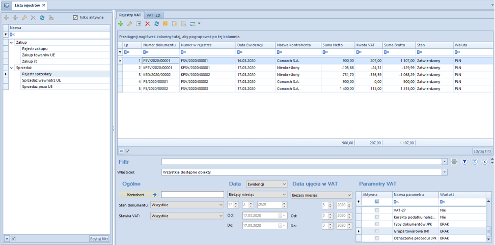Click the refresh icon in left registers panel

42,18
